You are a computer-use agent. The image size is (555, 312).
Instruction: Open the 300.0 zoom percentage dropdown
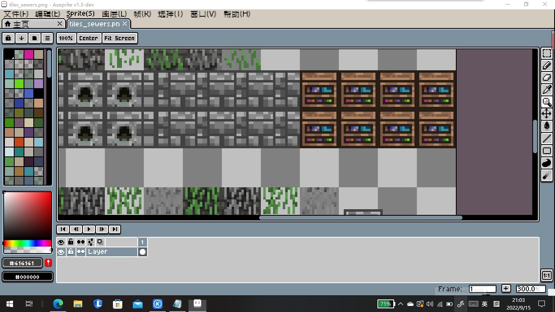tap(531, 289)
